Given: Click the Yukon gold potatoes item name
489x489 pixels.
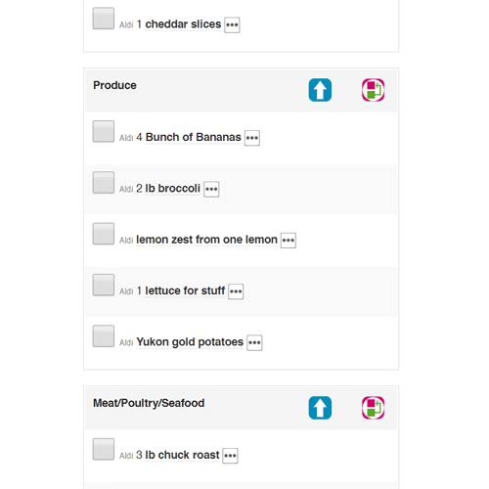Looking at the screenshot, I should [190, 342].
